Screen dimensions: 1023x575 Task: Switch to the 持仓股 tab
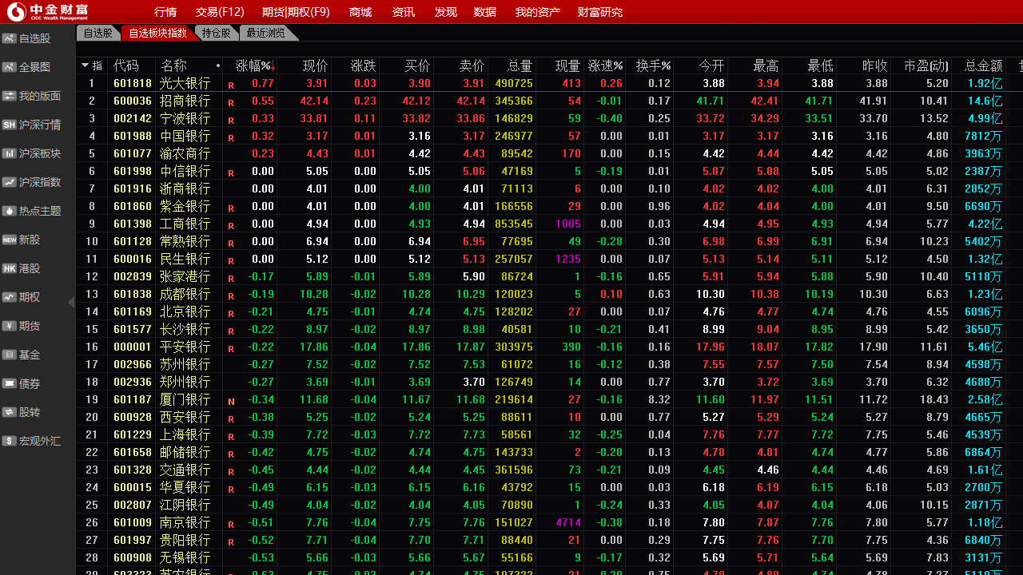coord(216,33)
